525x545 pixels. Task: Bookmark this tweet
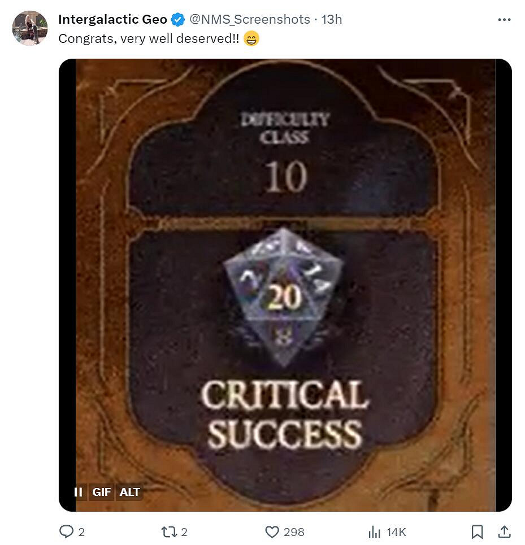click(x=477, y=532)
